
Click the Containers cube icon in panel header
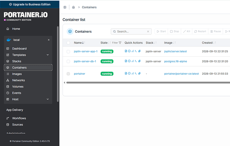[70, 31]
